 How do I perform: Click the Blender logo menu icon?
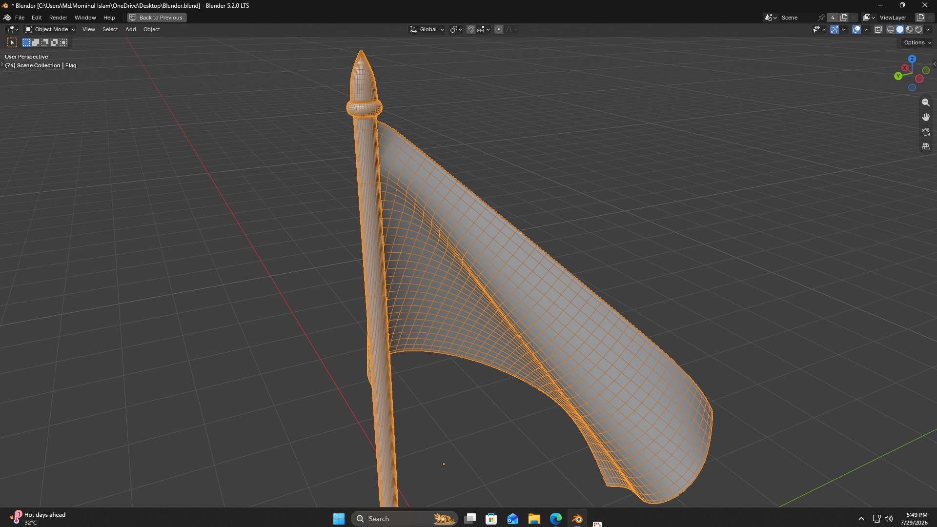(7, 18)
